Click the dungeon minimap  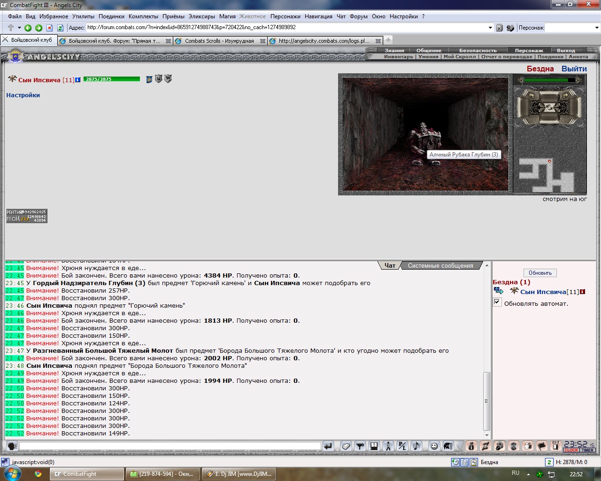point(546,175)
